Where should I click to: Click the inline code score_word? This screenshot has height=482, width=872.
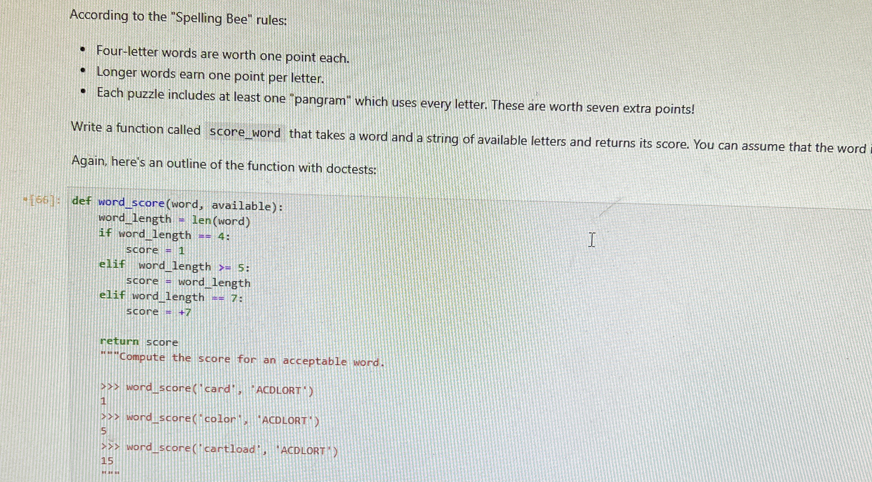click(x=245, y=133)
